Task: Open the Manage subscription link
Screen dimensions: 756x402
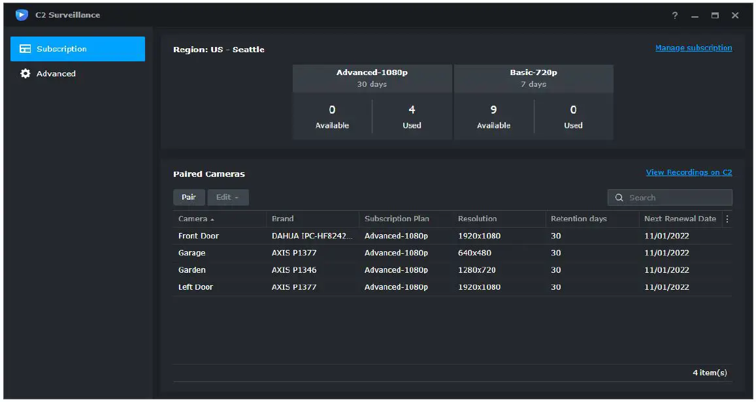Action: (693, 48)
